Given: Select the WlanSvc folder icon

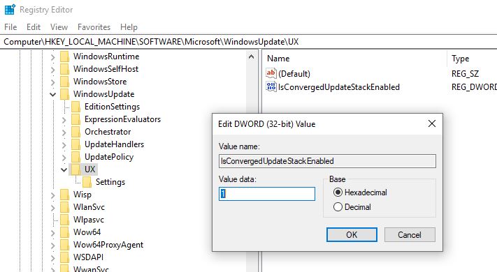Looking at the screenshot, I should pyautogui.click(x=65, y=207).
